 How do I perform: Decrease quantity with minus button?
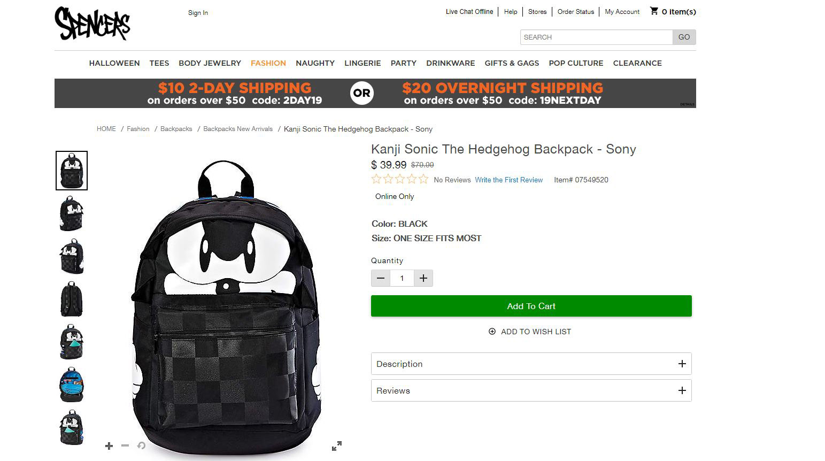coord(381,278)
